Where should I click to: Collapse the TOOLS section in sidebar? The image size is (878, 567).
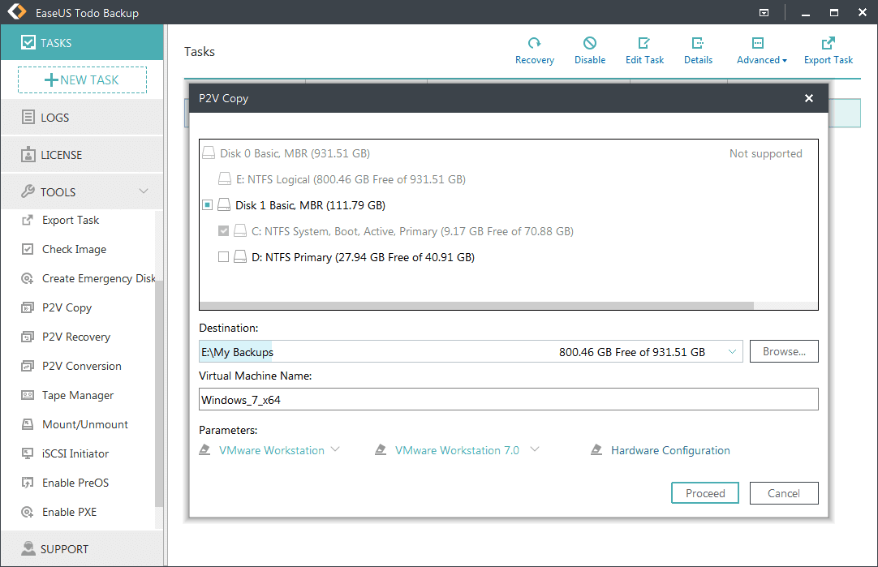point(144,192)
